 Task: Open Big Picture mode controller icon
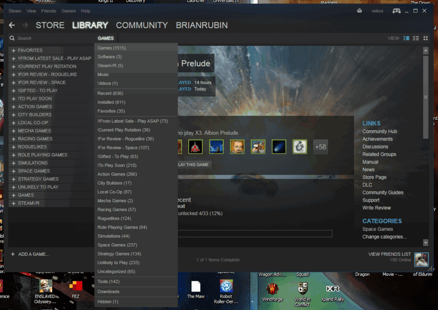(397, 11)
